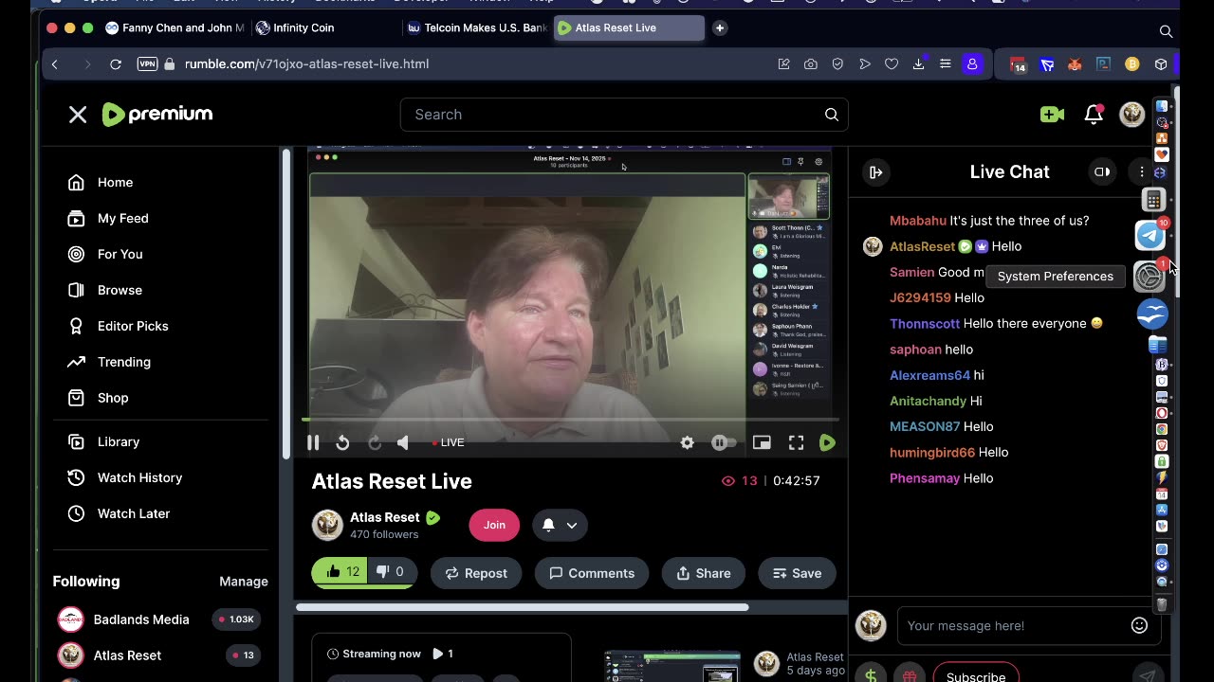
Task: Click the video progress bar
Action: click(x=570, y=419)
